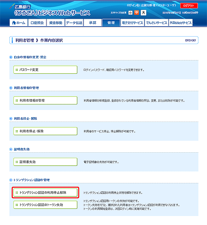Open 利用者情報の管理 button
This screenshot has height=225, width=207.
click(x=46, y=101)
